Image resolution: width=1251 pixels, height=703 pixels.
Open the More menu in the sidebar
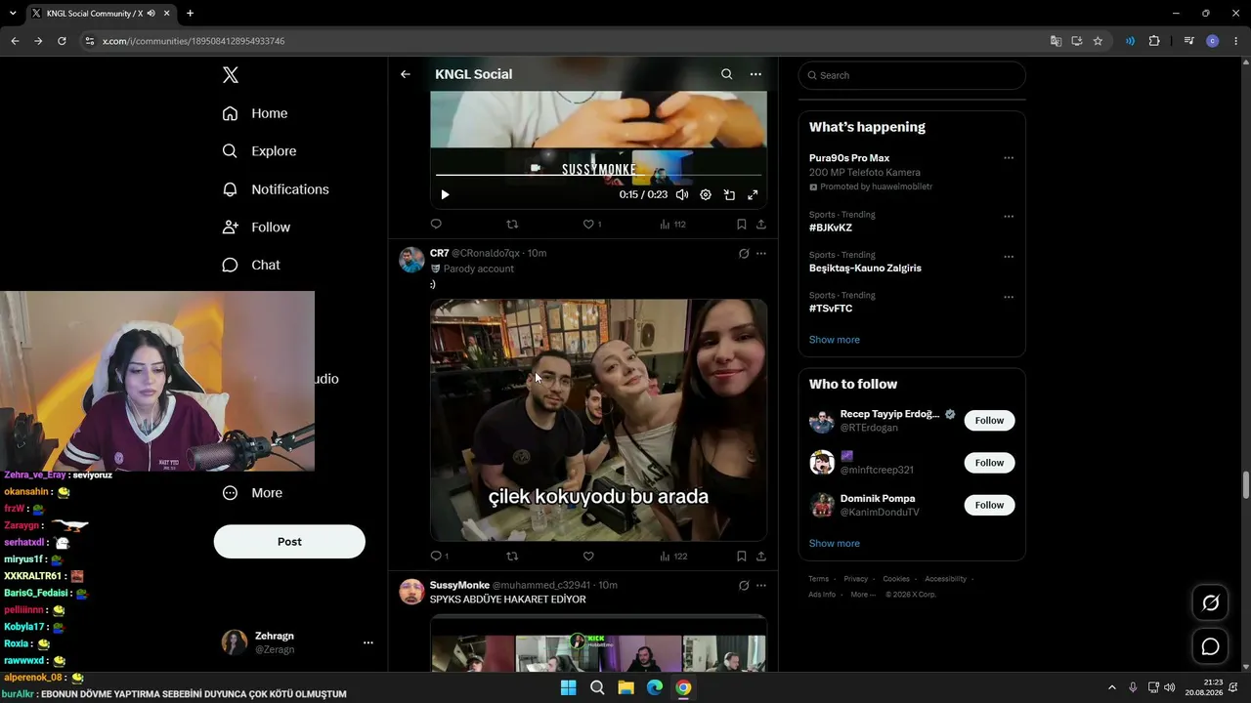coord(253,493)
